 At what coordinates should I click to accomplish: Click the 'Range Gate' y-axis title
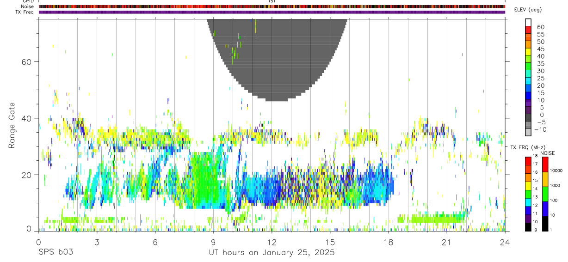[x=12, y=125]
